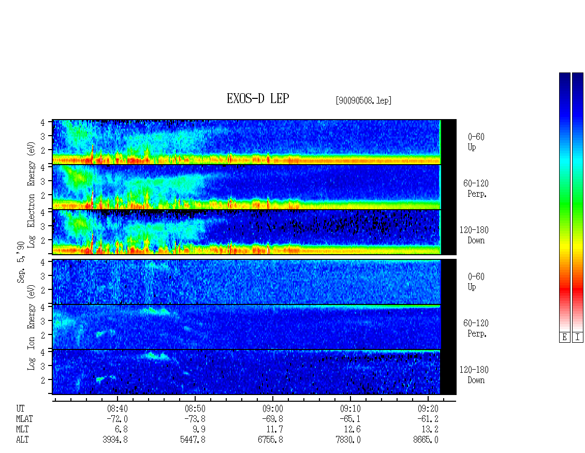Click the ALT row label
This screenshot has height=453, width=585.
click(22, 440)
